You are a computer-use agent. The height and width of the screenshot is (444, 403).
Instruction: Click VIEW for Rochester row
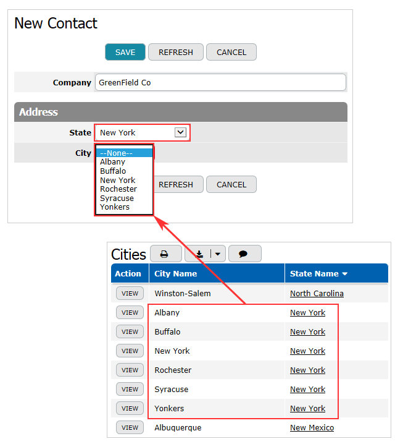click(130, 370)
